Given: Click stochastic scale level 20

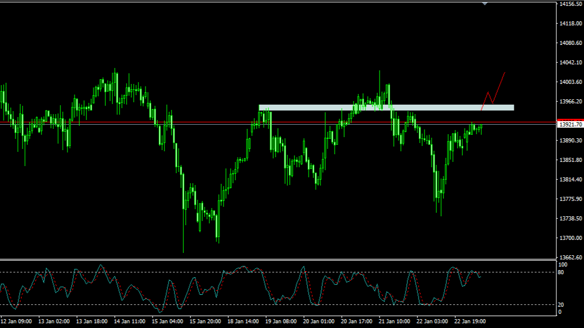Looking at the screenshot, I should point(562,305).
